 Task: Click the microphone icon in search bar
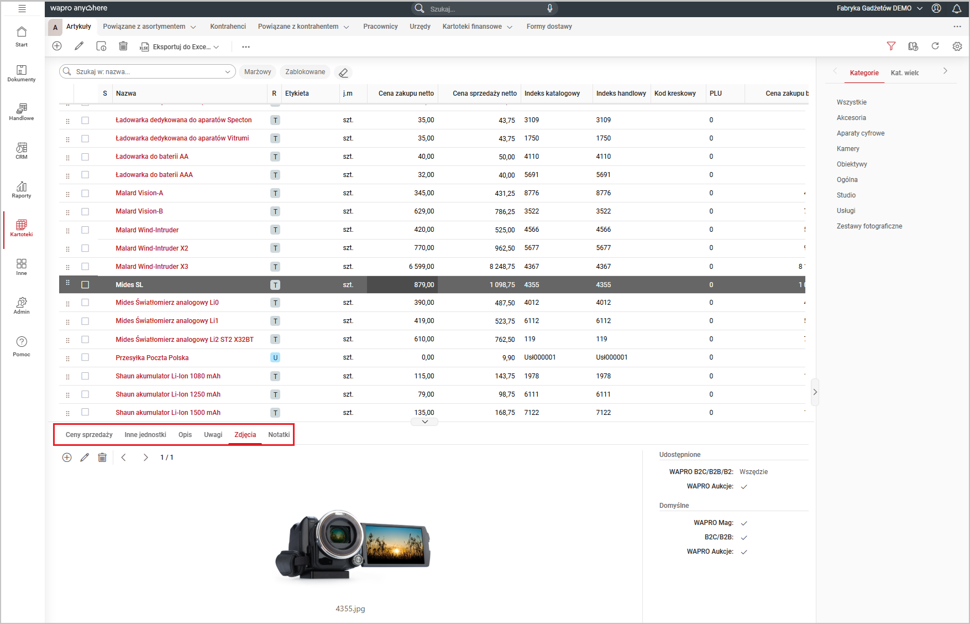coord(549,8)
